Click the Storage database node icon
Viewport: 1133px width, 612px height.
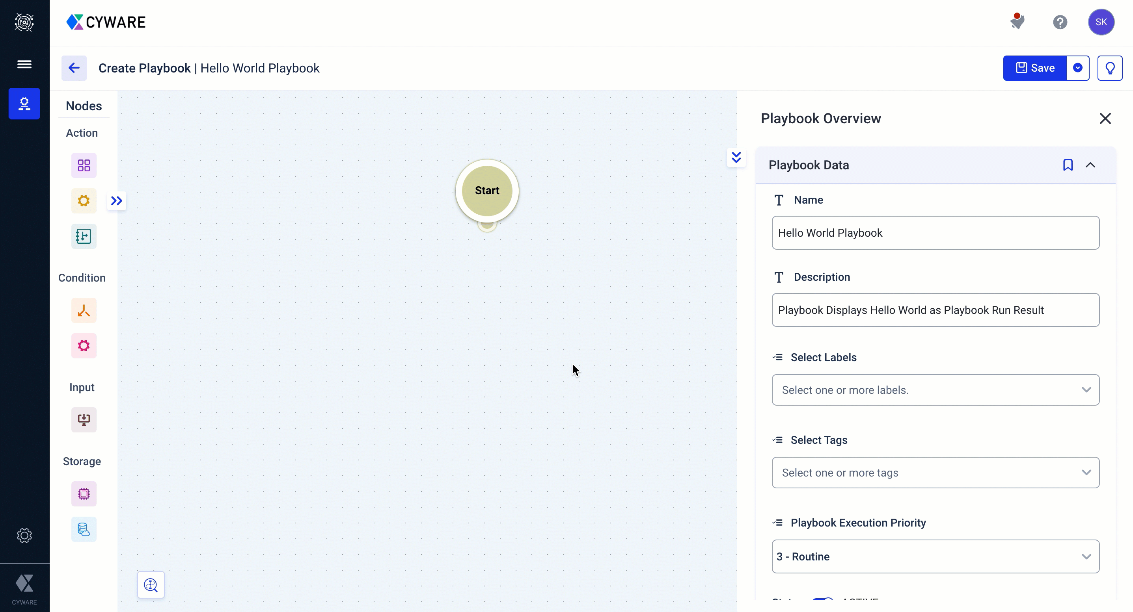click(83, 529)
